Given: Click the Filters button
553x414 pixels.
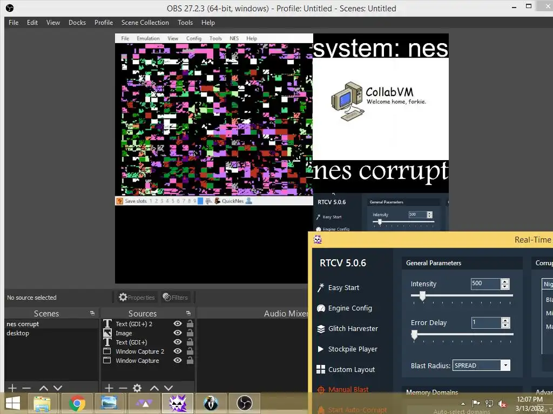Looking at the screenshot, I should pos(176,298).
